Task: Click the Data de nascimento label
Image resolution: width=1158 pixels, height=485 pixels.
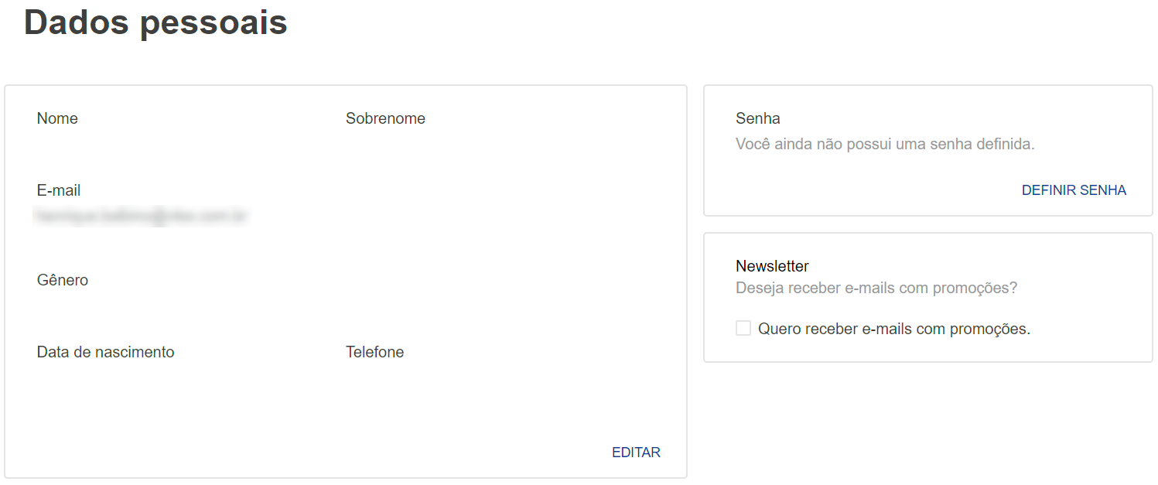Action: tap(105, 352)
